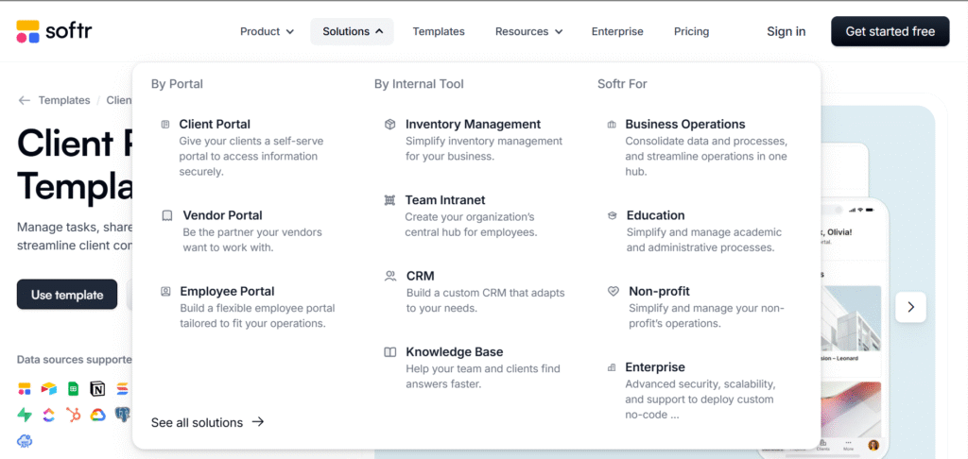Click the CRM people icon
The width and height of the screenshot is (968, 459).
pos(390,276)
